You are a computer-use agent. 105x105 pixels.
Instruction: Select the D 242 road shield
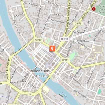pyautogui.click(x=38, y=40)
